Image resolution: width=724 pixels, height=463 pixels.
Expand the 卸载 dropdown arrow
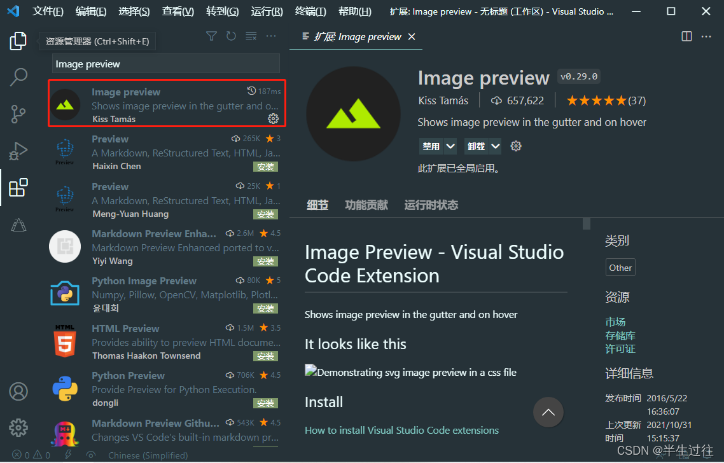point(496,146)
